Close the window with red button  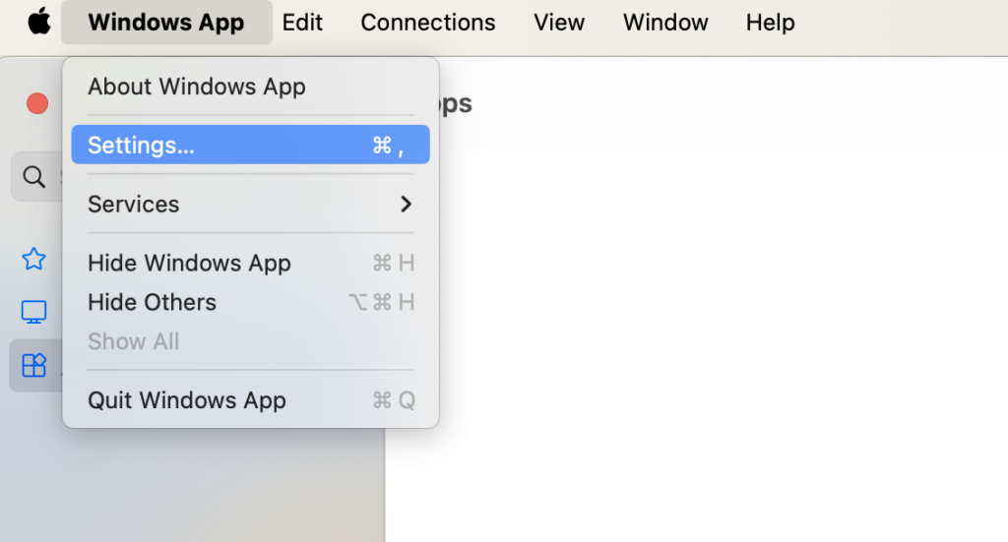click(37, 103)
